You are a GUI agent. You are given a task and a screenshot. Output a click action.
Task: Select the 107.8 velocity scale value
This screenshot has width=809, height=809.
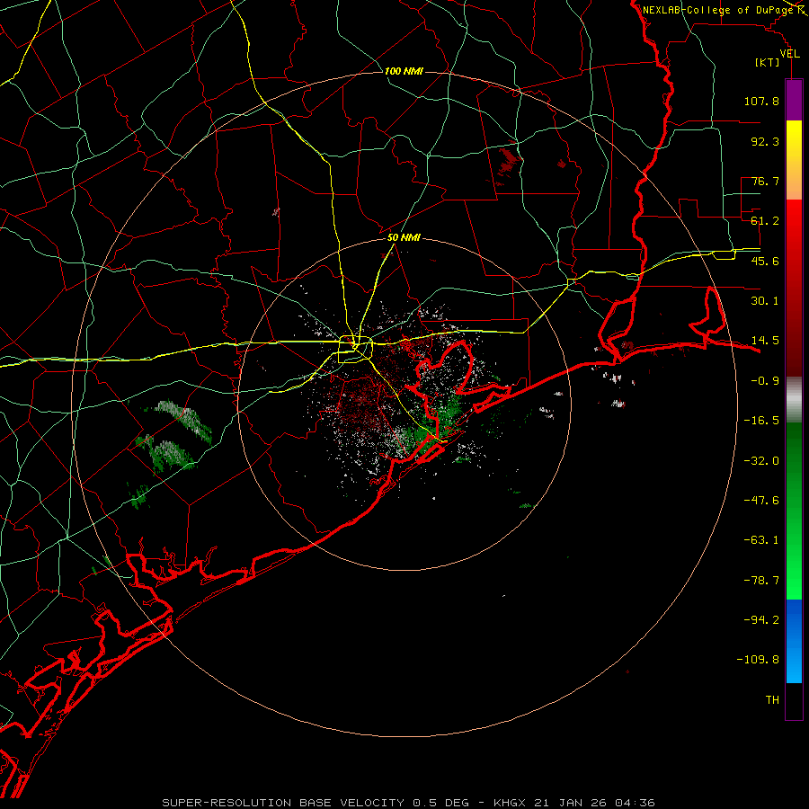761,101
